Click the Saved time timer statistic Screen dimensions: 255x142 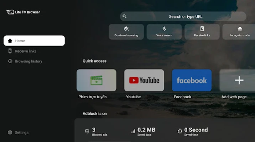tap(193, 131)
